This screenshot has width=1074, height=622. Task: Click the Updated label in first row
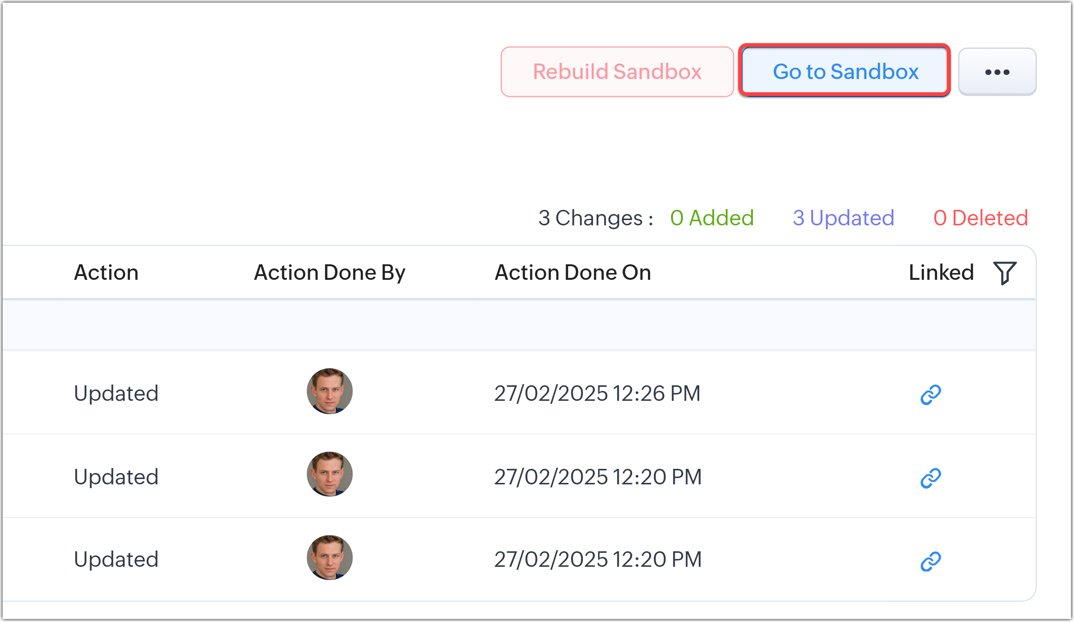click(x=116, y=393)
